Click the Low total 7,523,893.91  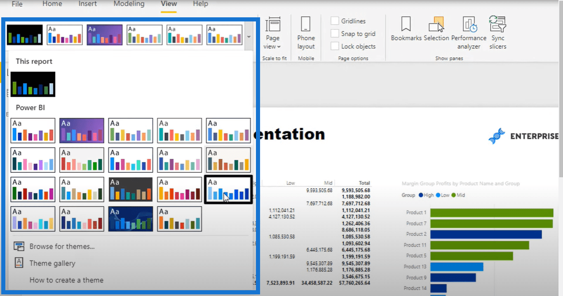click(x=280, y=283)
